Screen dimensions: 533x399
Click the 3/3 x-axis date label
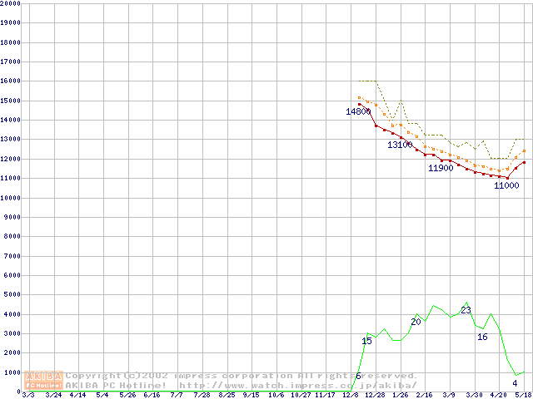point(27,395)
